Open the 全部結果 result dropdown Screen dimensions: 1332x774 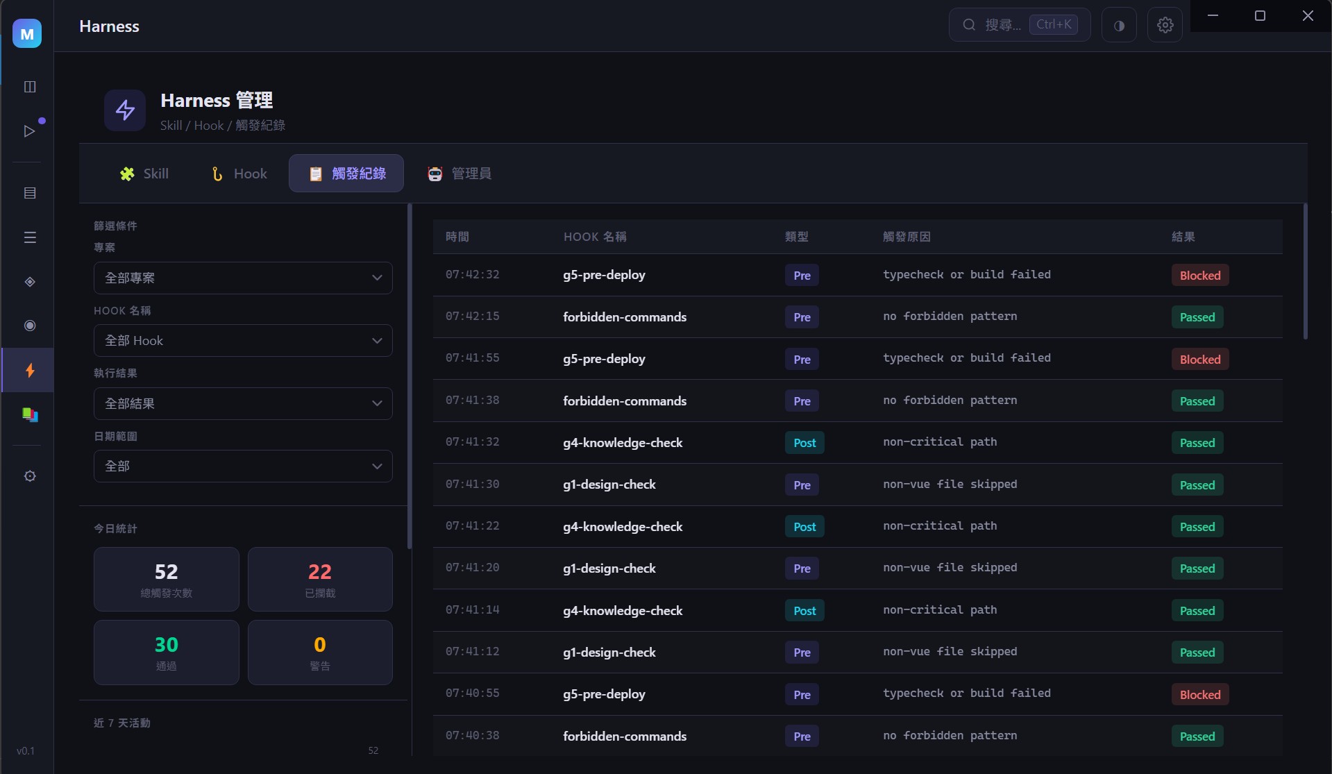tap(243, 403)
